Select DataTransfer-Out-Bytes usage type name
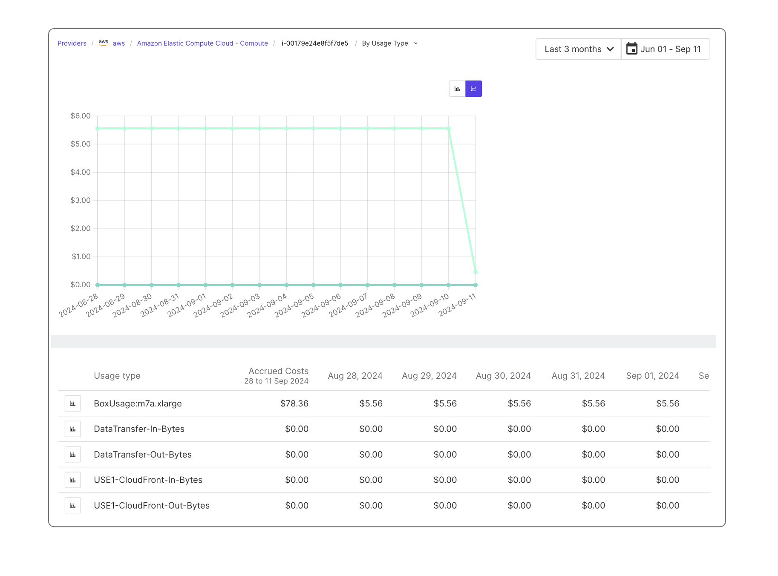778x576 pixels. coord(143,455)
